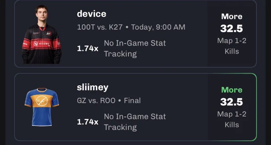
Task: Select the green-outlined sliimey card
Action: click(x=135, y=107)
